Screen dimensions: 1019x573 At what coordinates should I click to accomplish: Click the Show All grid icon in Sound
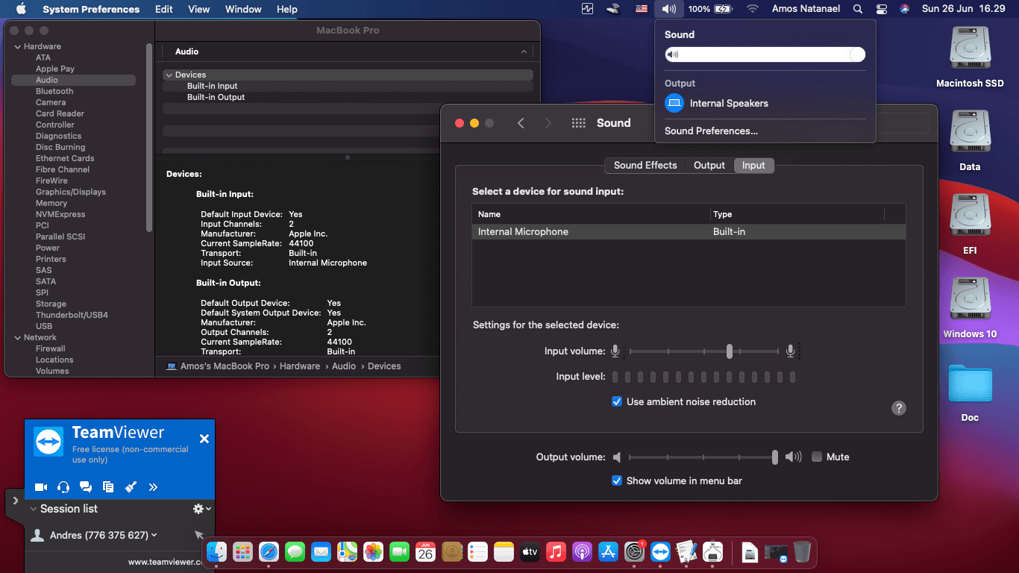coord(578,123)
